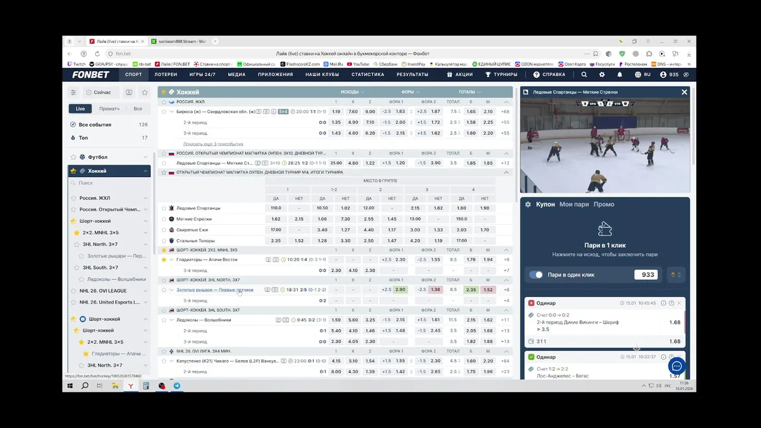Open Промо tab in coupon

pyautogui.click(x=604, y=204)
